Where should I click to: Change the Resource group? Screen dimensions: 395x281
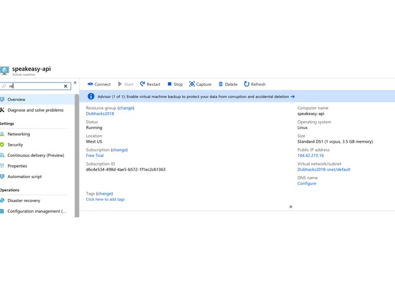click(x=126, y=108)
